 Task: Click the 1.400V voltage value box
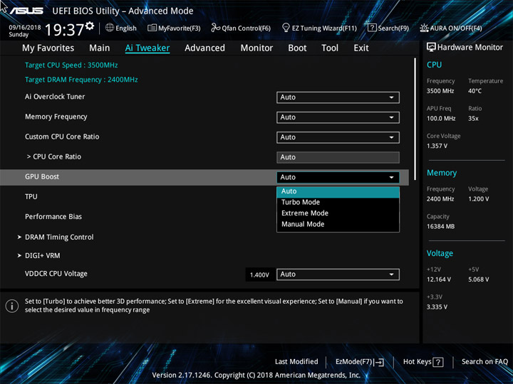click(x=259, y=274)
